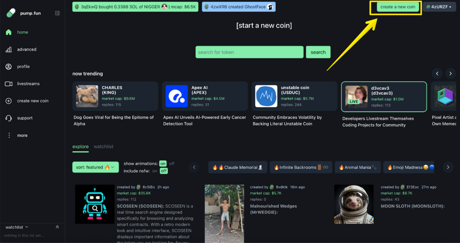Viewport: 460px width, 243px height.
Task: Collapse watchlist panel with double chevron
Action: 57,227
